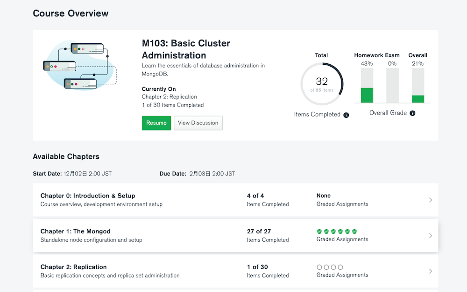The height and width of the screenshot is (292, 467).
Task: Click '1 of 30 Items Completed' under Currently On
Action: click(173, 105)
